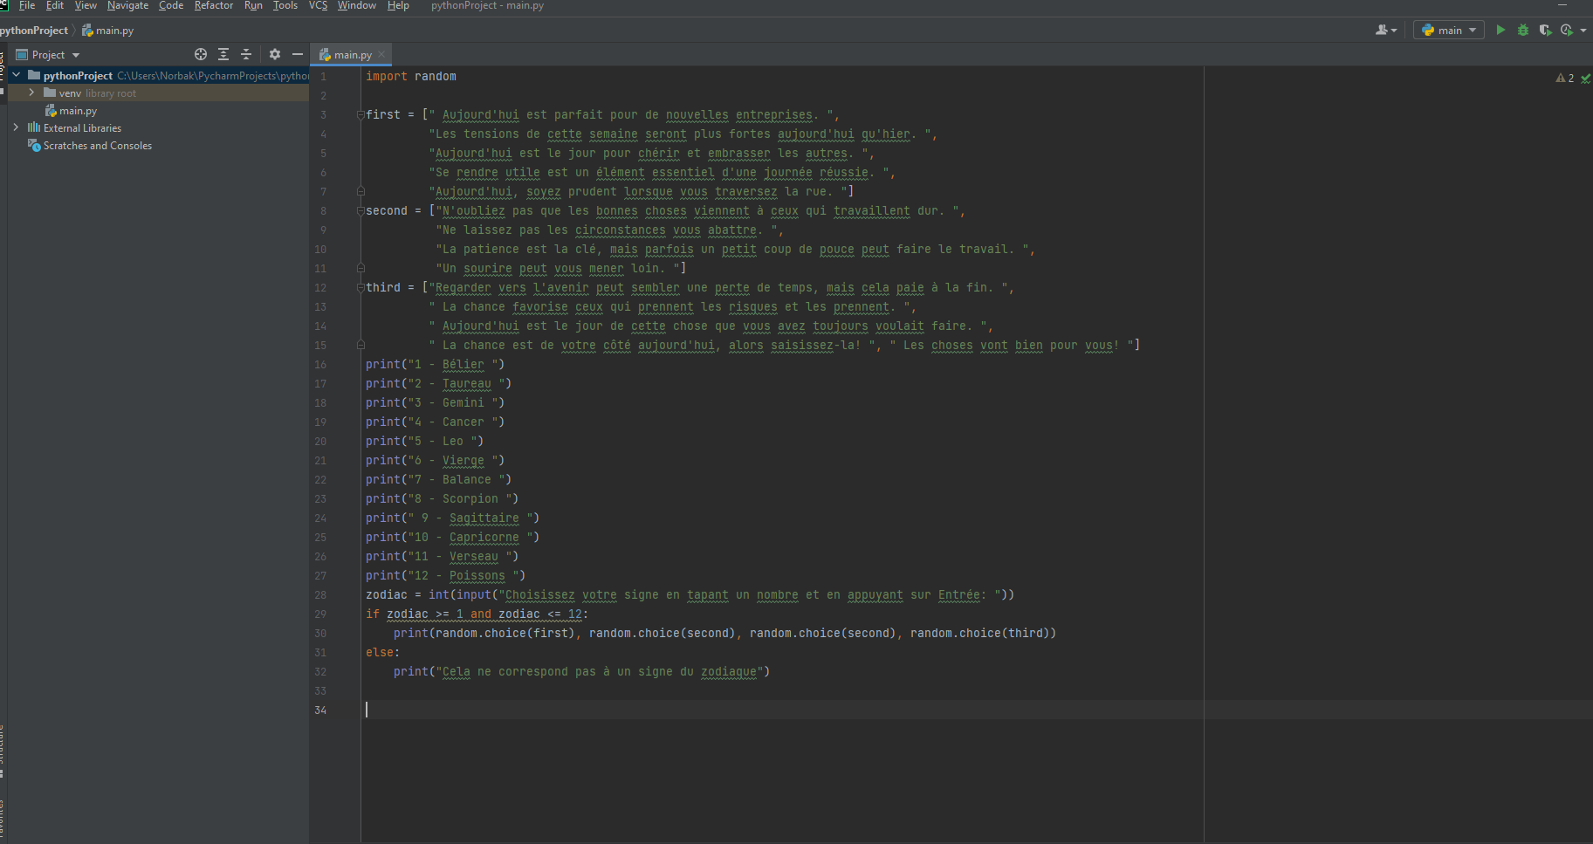Click the Select Opened File crosshair icon
Image resolution: width=1593 pixels, height=844 pixels.
[x=201, y=54]
